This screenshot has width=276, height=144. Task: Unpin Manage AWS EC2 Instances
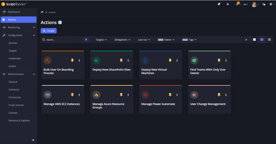click(x=72, y=95)
